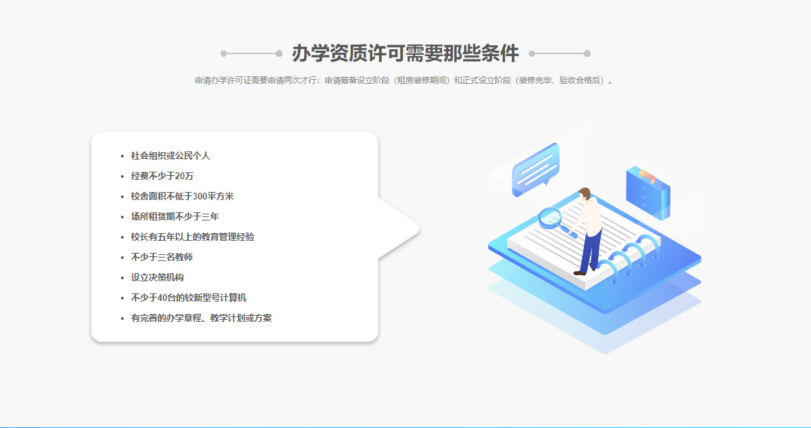Click the heading 办学资质许可需要那些条件
Image resolution: width=811 pixels, height=428 pixels.
click(405, 53)
